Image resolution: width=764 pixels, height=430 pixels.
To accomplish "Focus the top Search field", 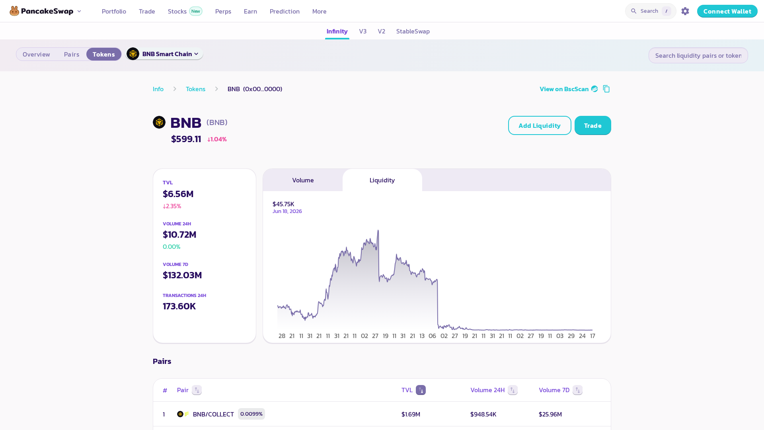I will pyautogui.click(x=651, y=11).
